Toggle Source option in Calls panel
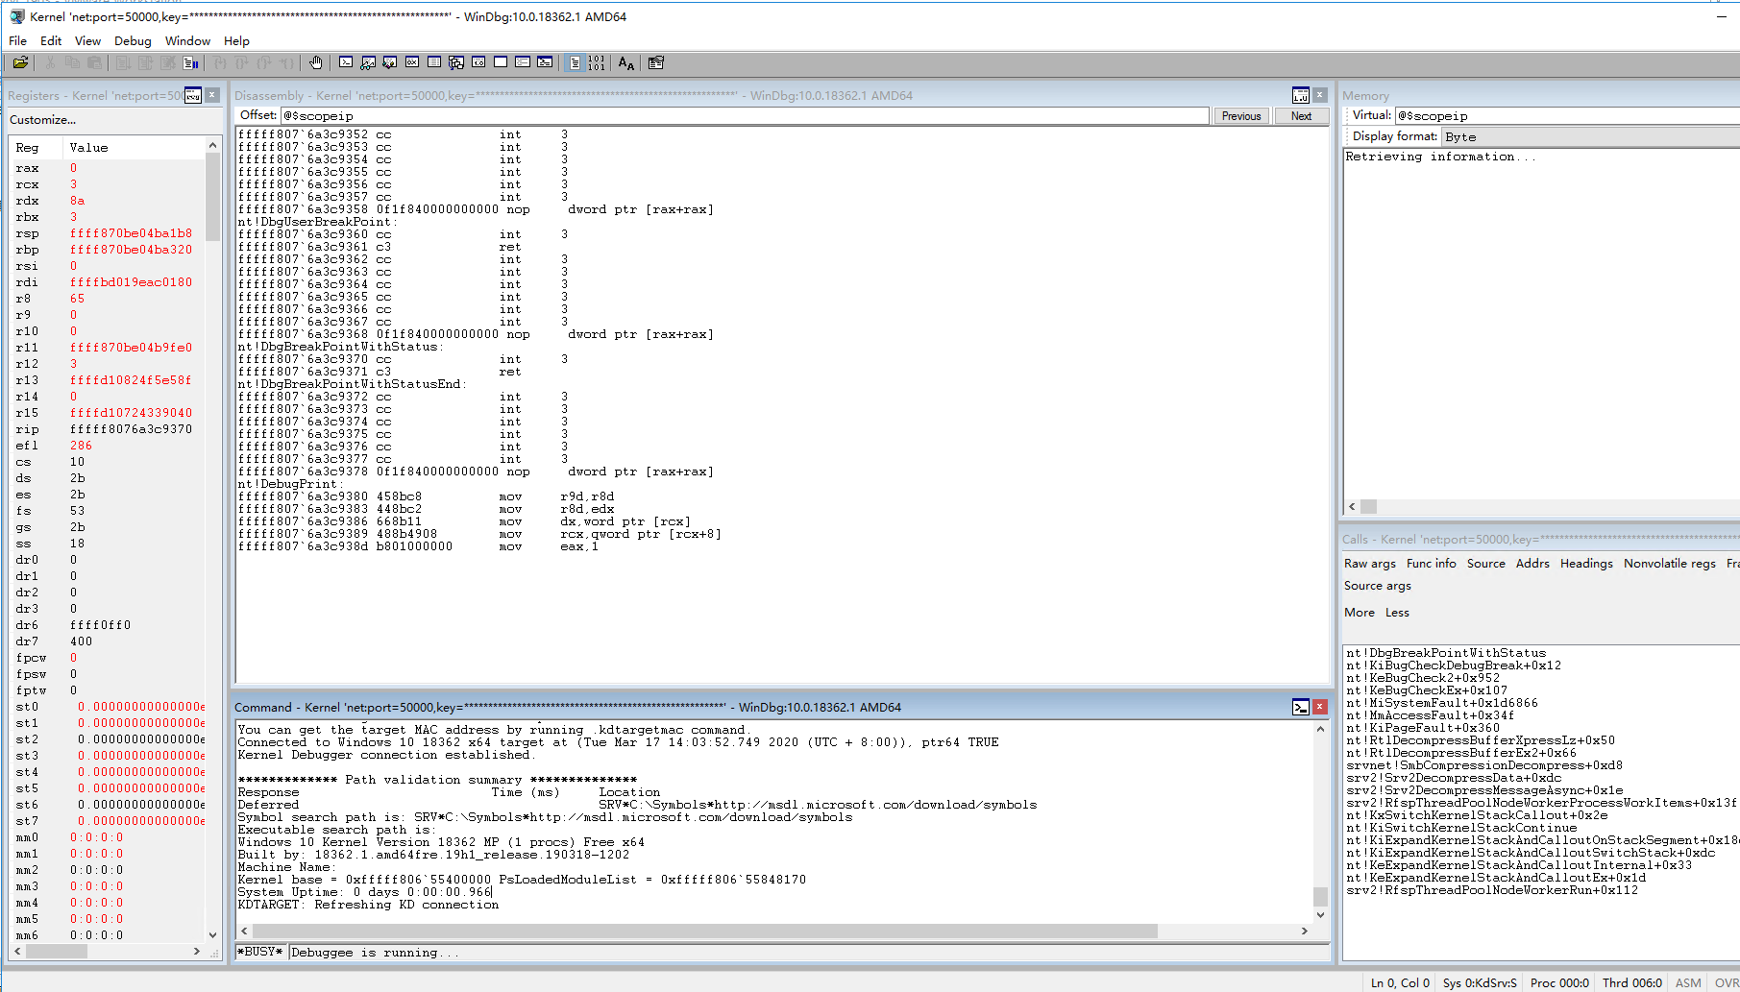 1486,564
